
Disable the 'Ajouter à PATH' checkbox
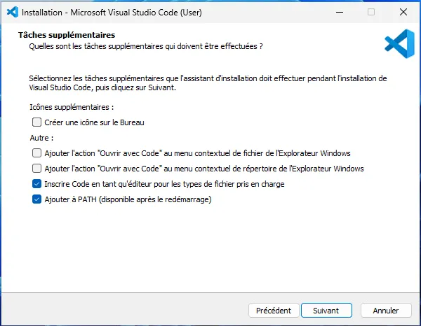point(36,199)
